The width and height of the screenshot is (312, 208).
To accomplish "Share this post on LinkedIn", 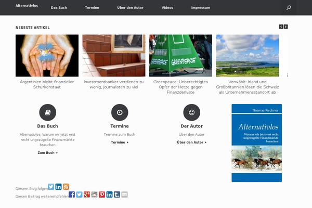I will click(109, 194).
